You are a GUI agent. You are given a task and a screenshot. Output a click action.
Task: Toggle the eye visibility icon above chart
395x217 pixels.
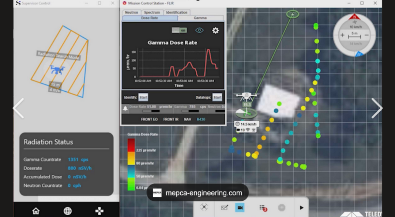pyautogui.click(x=199, y=31)
